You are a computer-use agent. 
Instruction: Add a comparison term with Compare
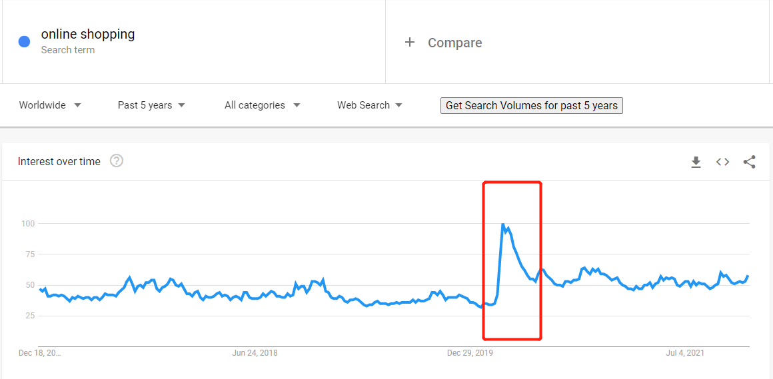coord(454,43)
